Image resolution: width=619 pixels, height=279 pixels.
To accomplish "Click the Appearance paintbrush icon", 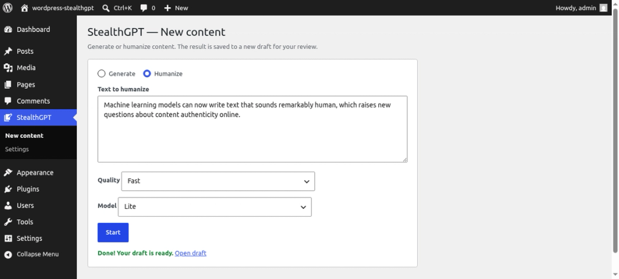I will [8, 173].
